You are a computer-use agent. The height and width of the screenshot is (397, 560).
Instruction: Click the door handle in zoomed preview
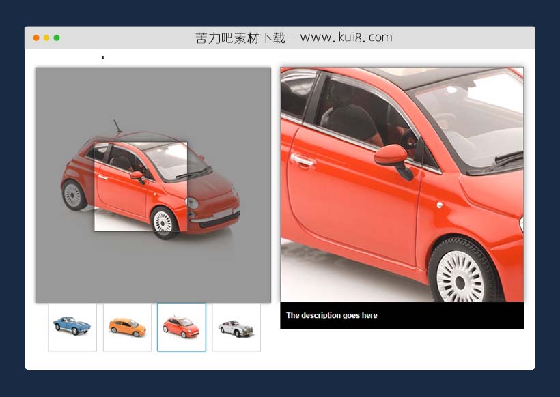tap(302, 160)
